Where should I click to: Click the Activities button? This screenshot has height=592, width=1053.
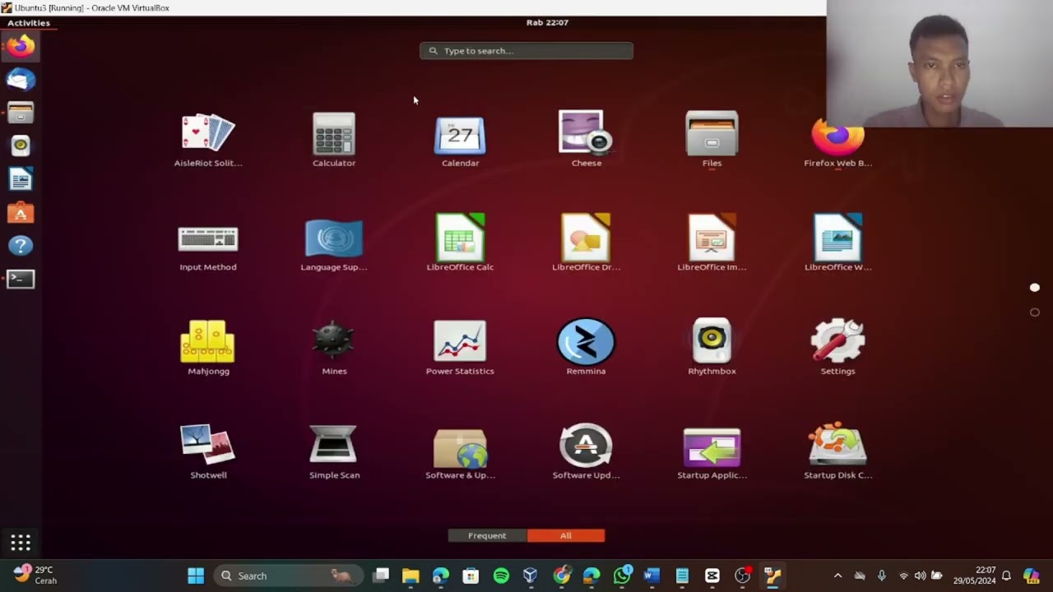click(x=29, y=23)
